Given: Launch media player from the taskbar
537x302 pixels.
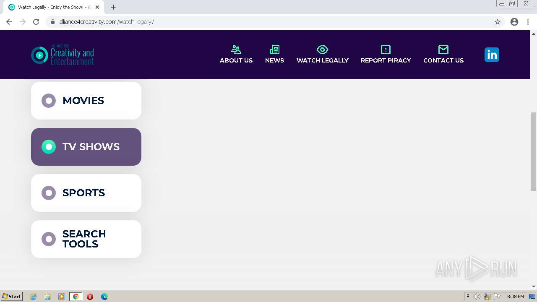Looking at the screenshot, I should [62, 297].
